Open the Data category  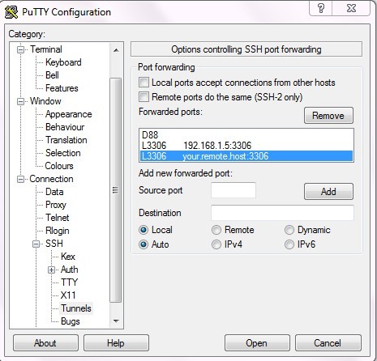[x=54, y=192]
